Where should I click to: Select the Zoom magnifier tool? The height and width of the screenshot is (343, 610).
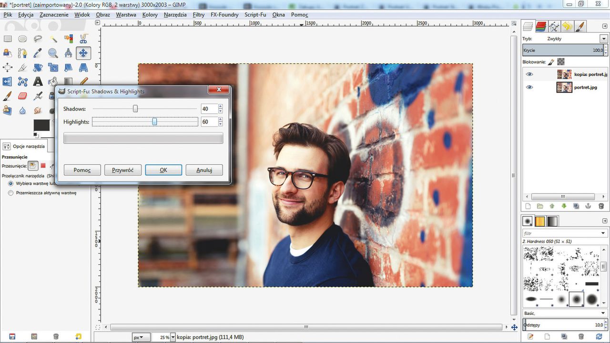point(53,53)
